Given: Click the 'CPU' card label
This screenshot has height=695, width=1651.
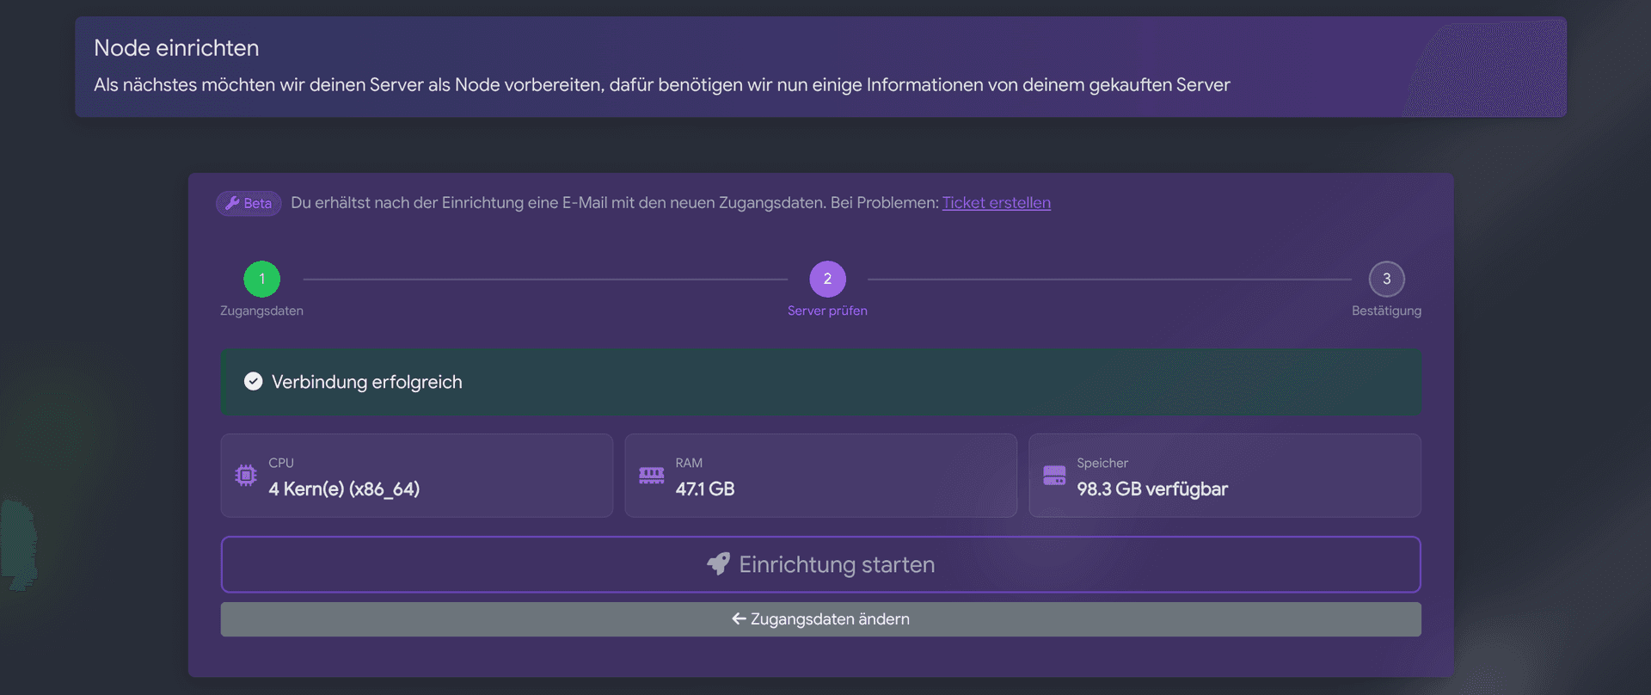Looking at the screenshot, I should pos(281,463).
